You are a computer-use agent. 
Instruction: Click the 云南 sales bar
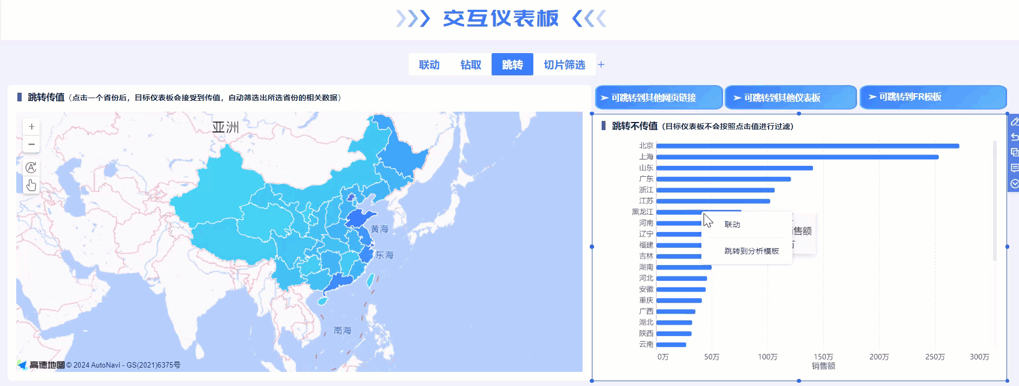pyautogui.click(x=671, y=345)
